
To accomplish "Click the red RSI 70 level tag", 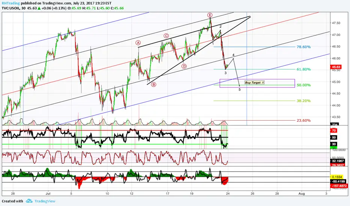I will [x=334, y=130].
